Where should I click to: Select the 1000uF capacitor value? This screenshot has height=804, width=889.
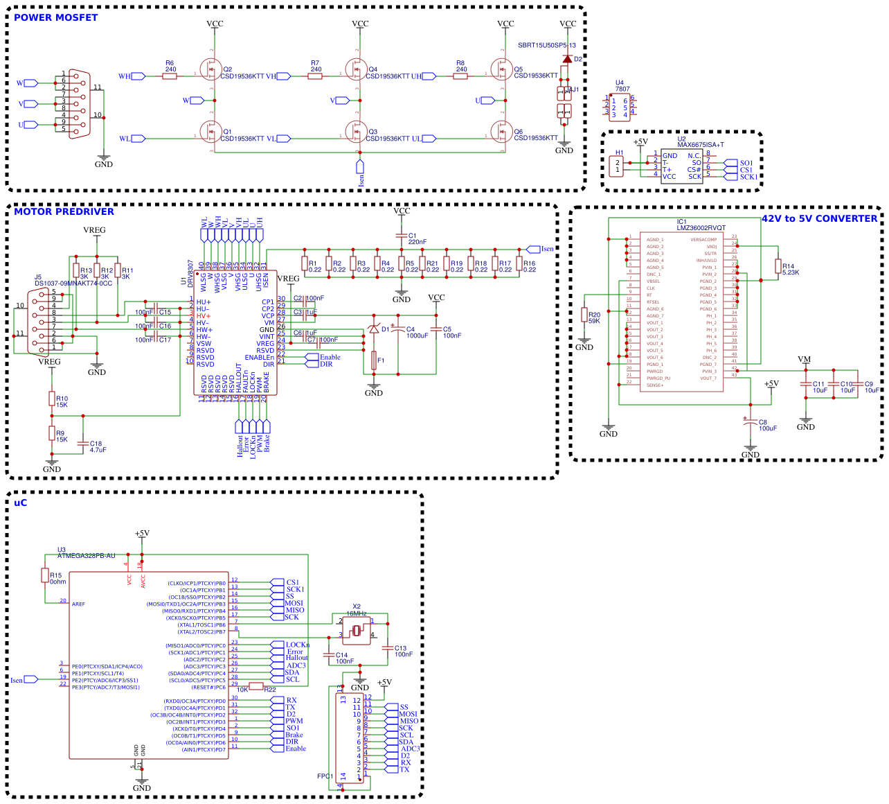click(x=417, y=335)
